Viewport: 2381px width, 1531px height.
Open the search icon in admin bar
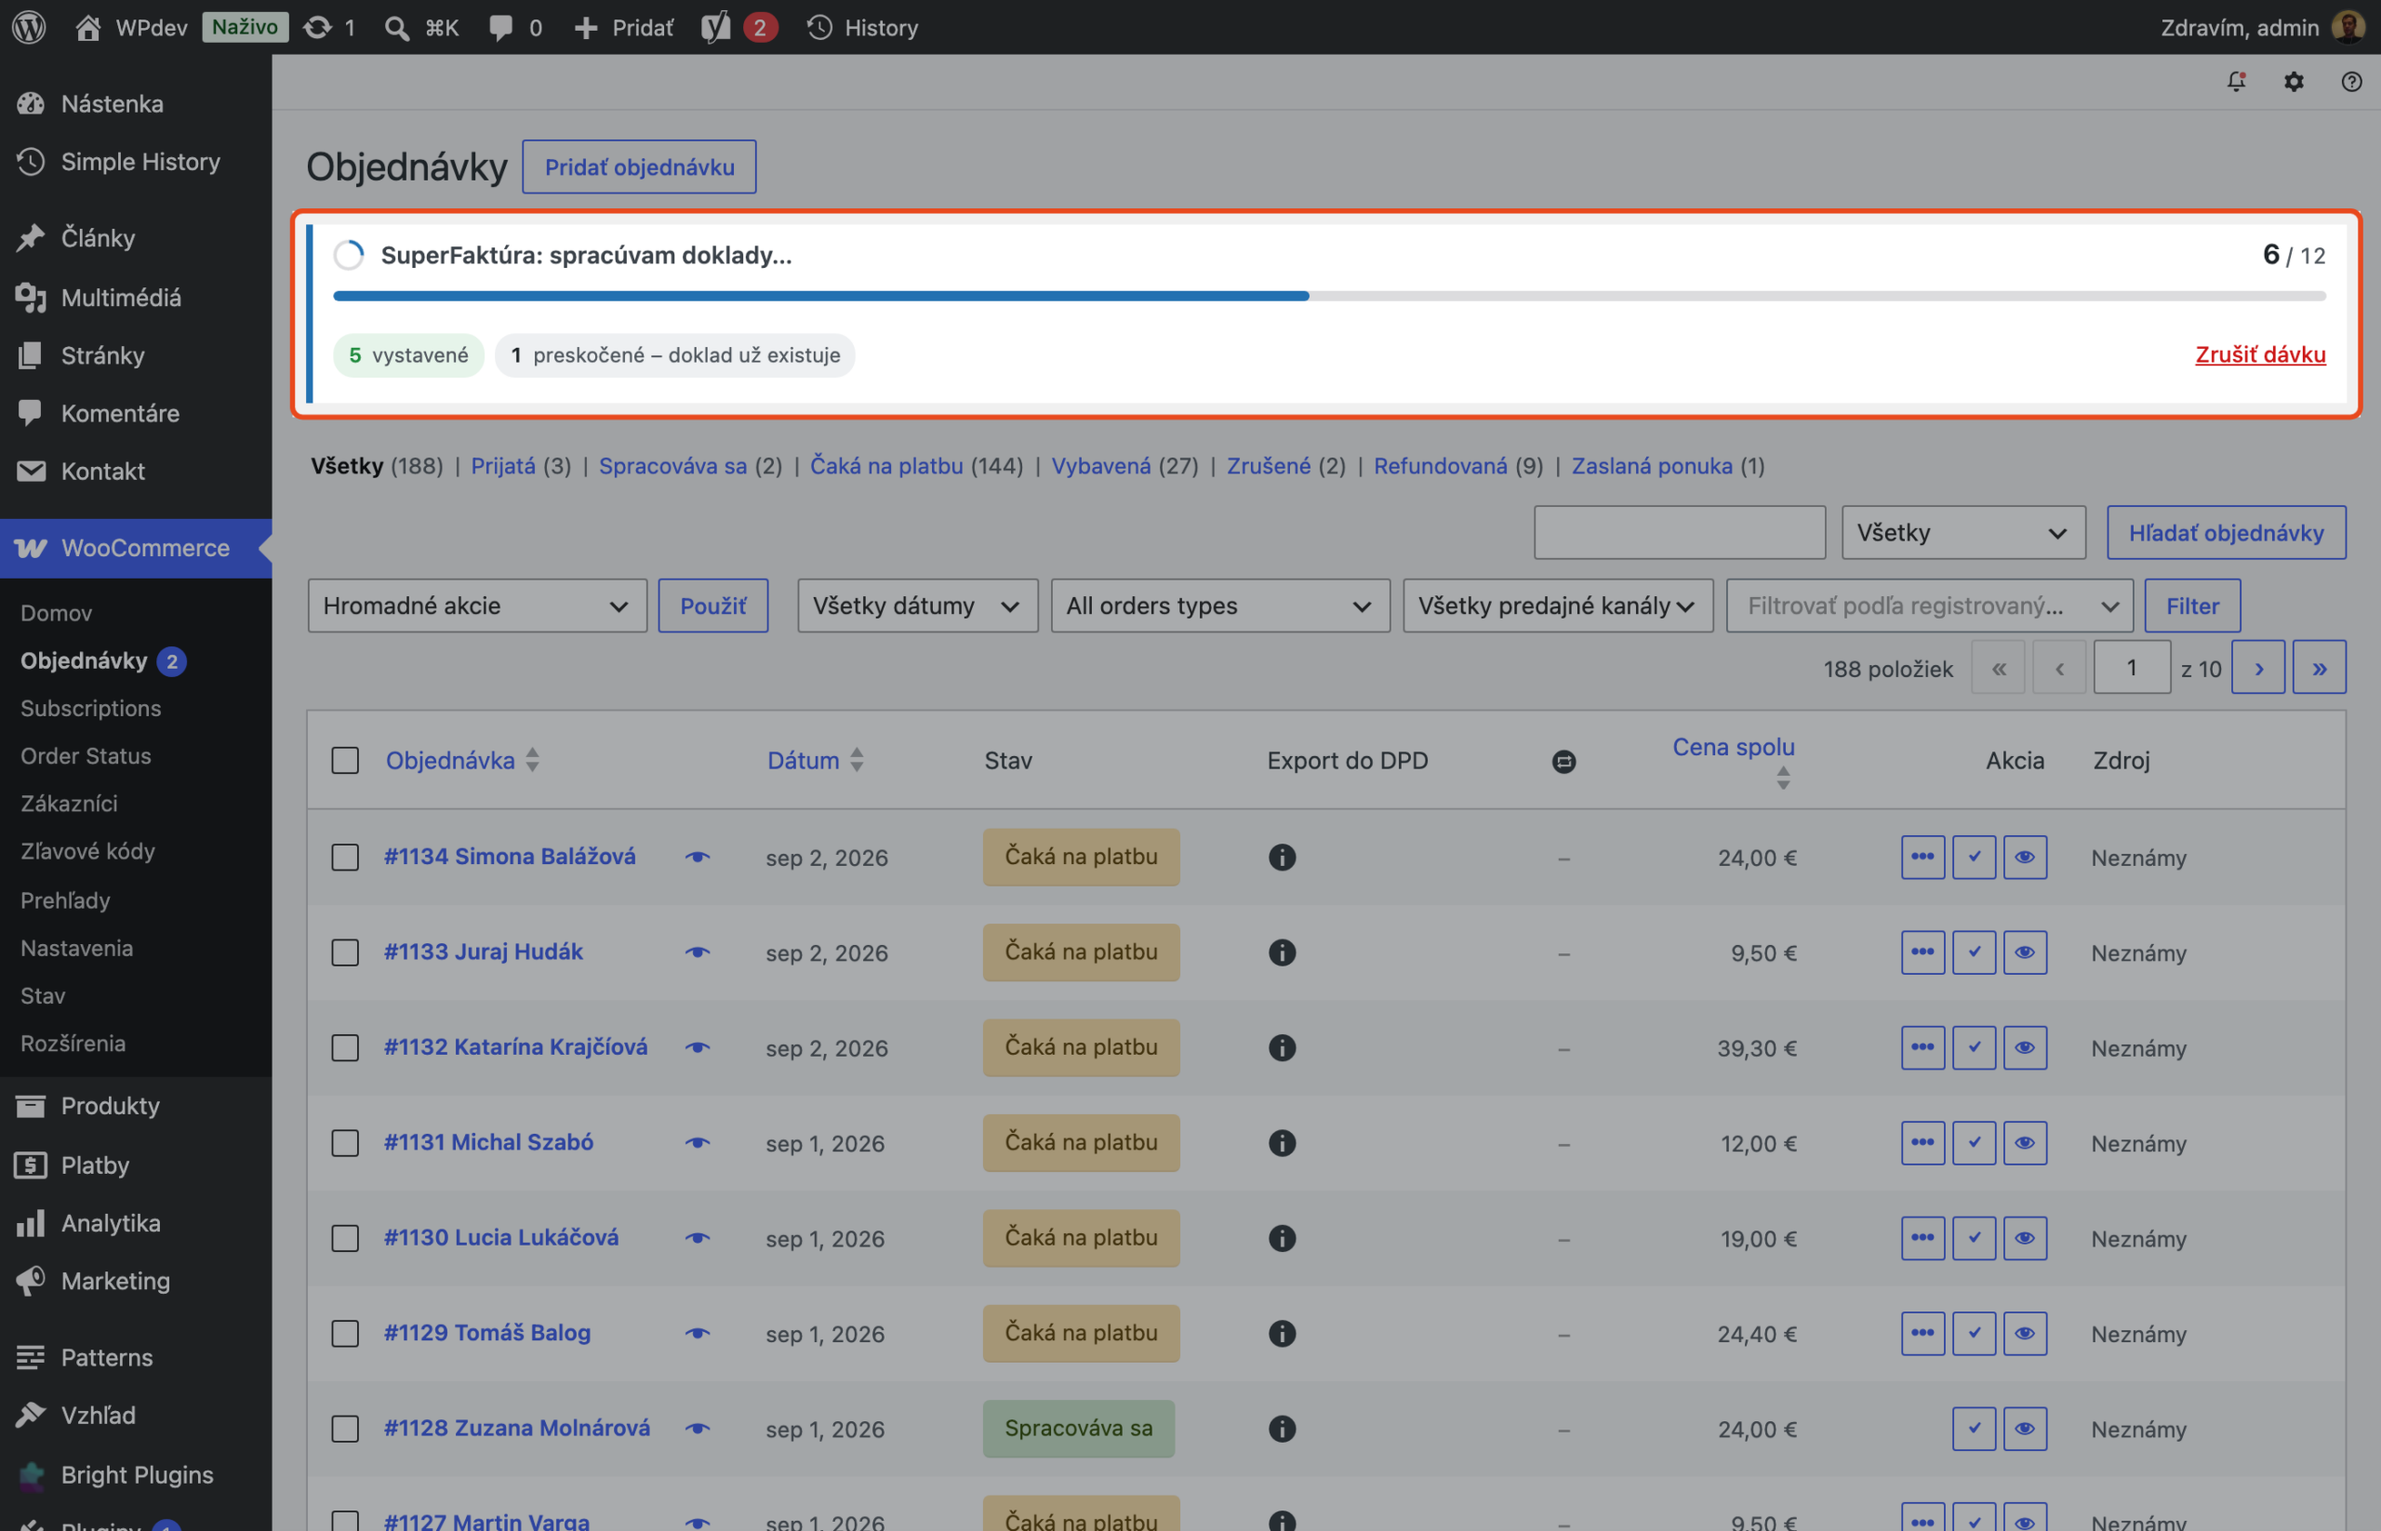click(395, 28)
